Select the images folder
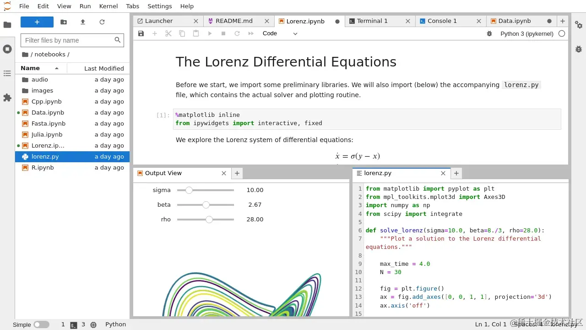 [x=72, y=91]
